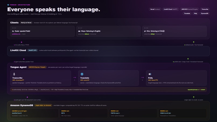217x122 pixels.
Task: Click the 'AWS · Neural TTS' subtitle
Action: 153,80
